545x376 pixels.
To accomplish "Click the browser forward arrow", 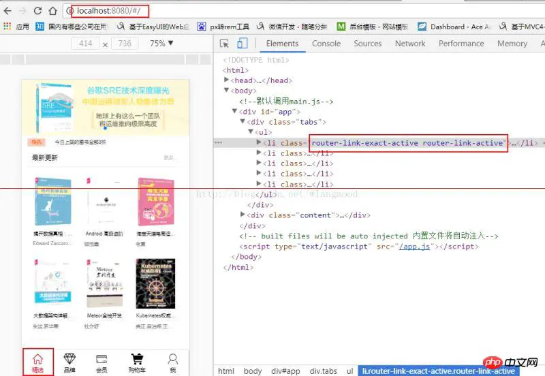I will 22,11.
